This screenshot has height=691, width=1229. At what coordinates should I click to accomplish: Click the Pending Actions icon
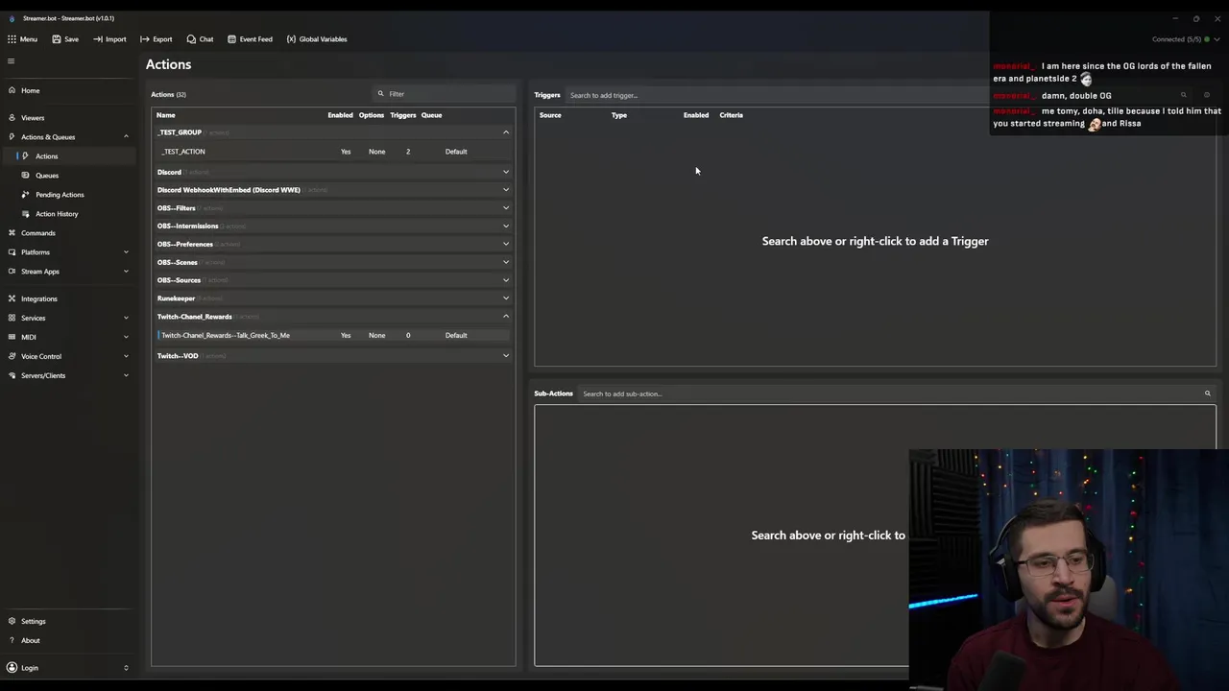tap(26, 195)
